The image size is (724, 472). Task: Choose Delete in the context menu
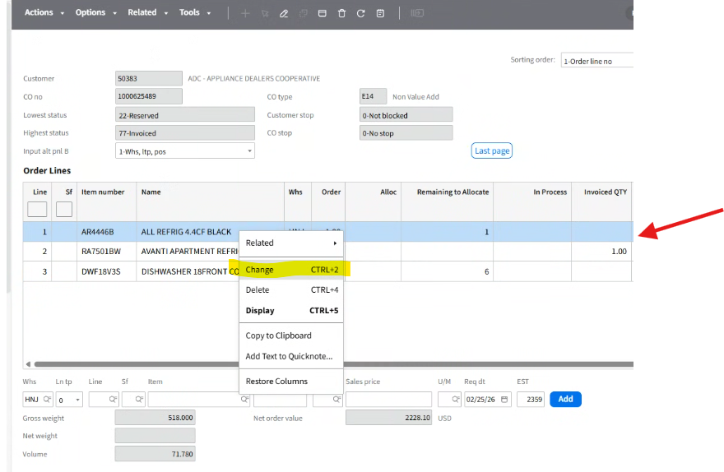(291, 289)
